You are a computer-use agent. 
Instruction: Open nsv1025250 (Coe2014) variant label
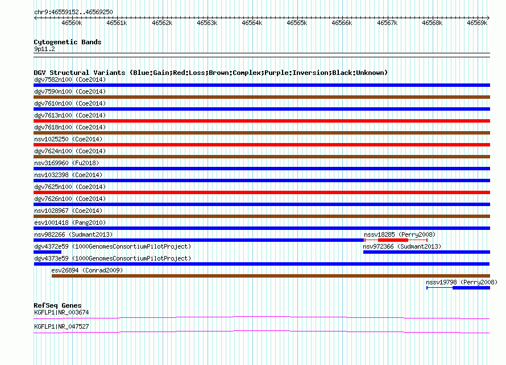point(68,139)
